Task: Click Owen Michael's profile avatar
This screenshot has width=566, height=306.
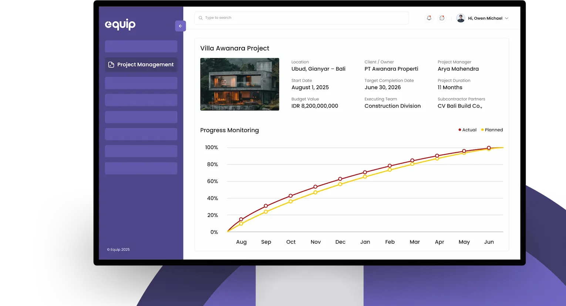Action: [x=461, y=18]
